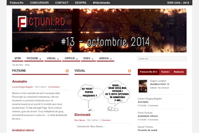
Task: Select the Ficțiuni.Ro #13 sidebar tab
Action: 148,72
